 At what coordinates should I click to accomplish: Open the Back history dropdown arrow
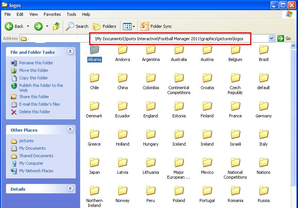[28, 26]
